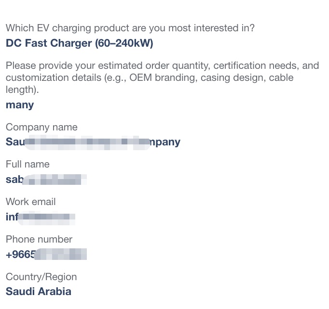This screenshot has height=309, width=329.
Task: Select the 'many' answer text
Action: (x=20, y=105)
